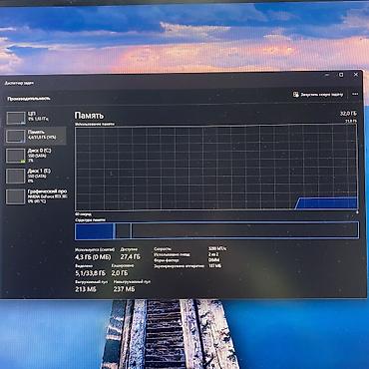This screenshot has width=369, height=369.
Task: Click the '32,0 ГБ' total memory value
Action: (348, 114)
